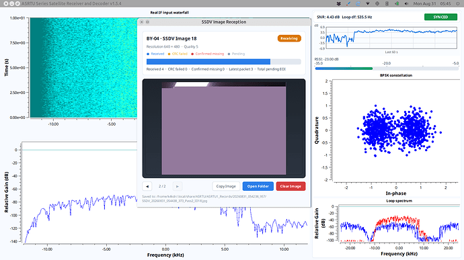Click the SSDV packet reception progress bar

point(224,62)
